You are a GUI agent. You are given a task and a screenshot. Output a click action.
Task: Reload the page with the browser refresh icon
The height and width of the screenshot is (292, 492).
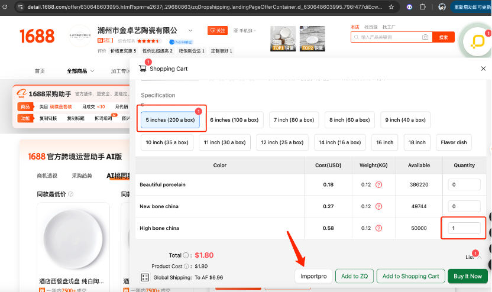pos(5,7)
